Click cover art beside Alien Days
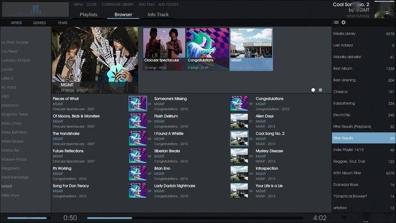 coord(239,121)
